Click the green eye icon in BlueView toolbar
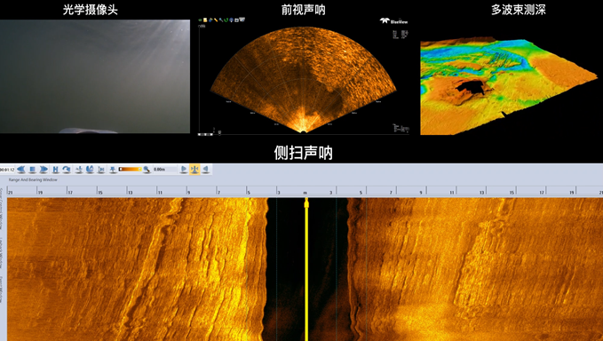 point(201,20)
